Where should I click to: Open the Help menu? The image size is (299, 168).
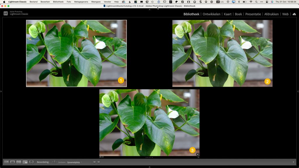click(116, 2)
